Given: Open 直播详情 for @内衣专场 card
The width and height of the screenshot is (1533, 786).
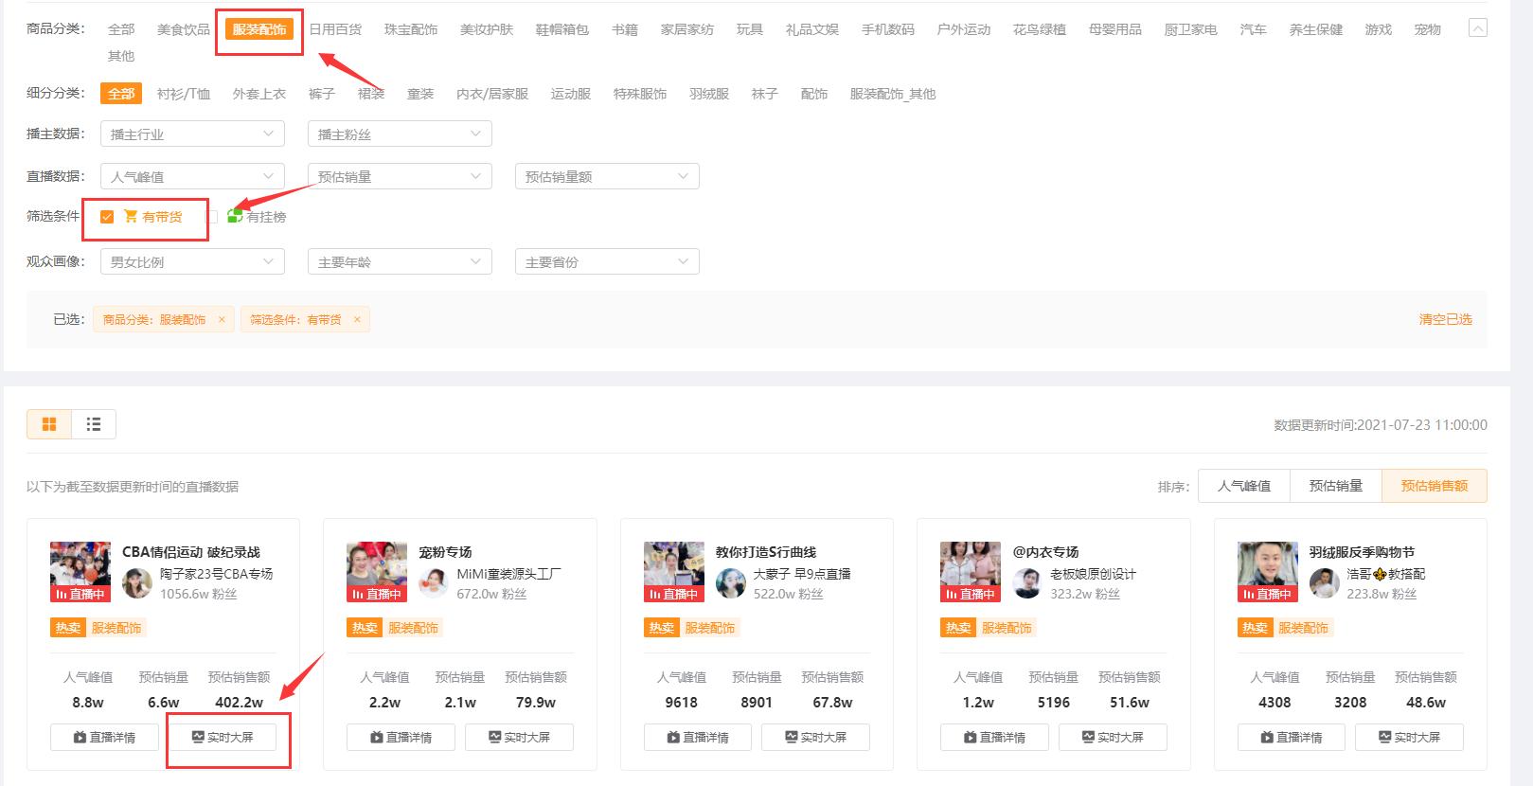Looking at the screenshot, I should (x=994, y=737).
